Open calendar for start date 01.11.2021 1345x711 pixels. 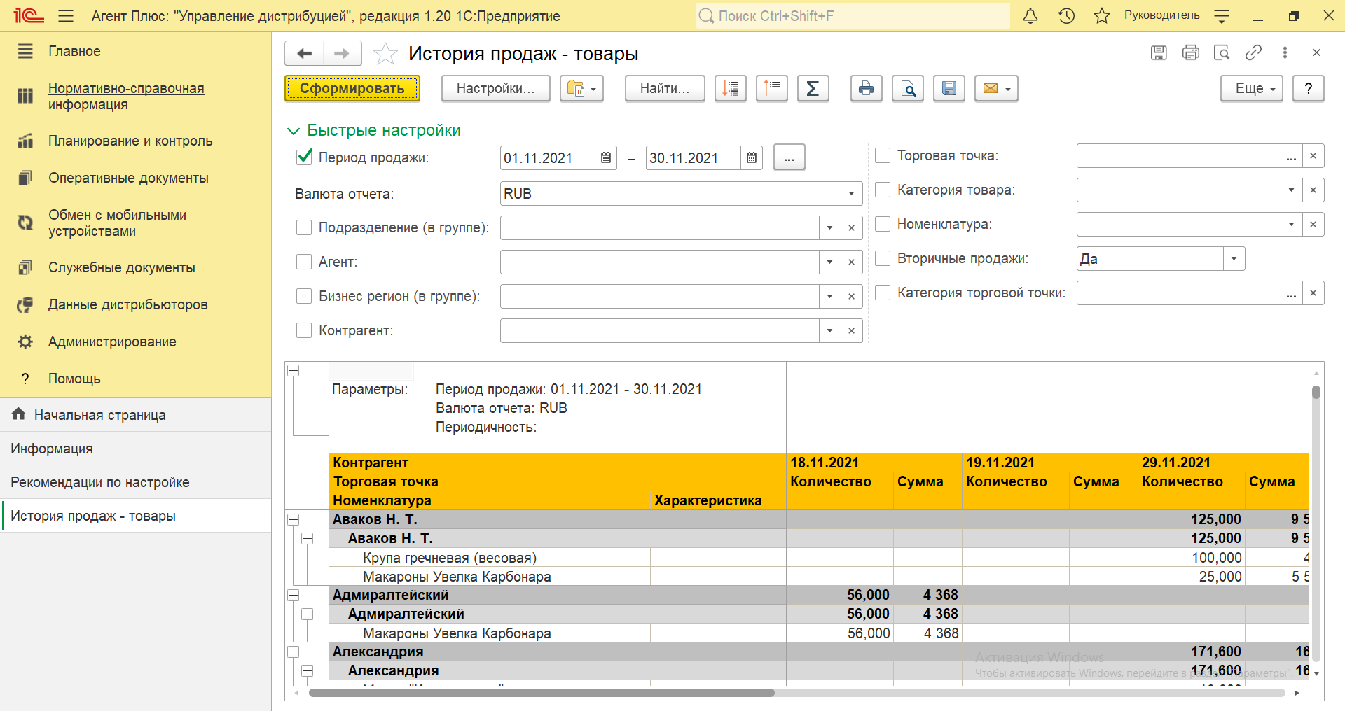(606, 158)
